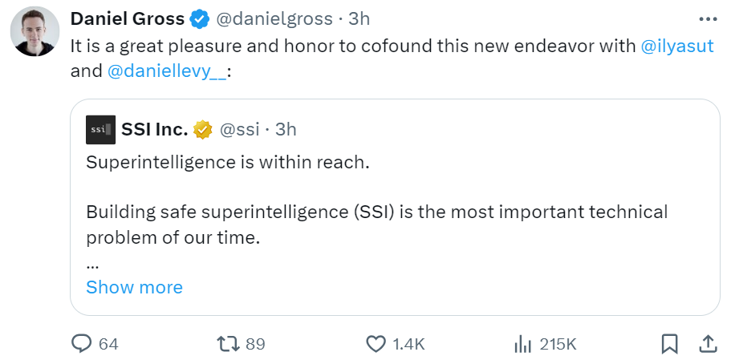Screen dimensions: 735x364
Task: Click Daniel Gross blue verified badge
Action: pyautogui.click(x=199, y=19)
